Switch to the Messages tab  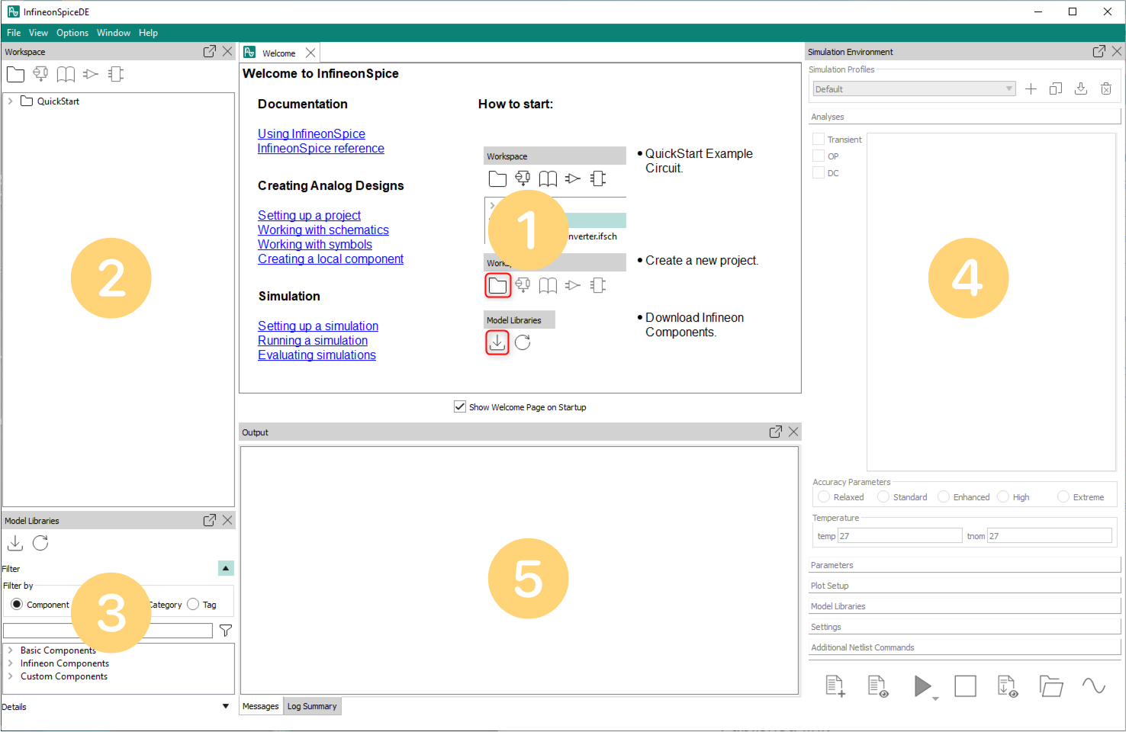point(261,706)
